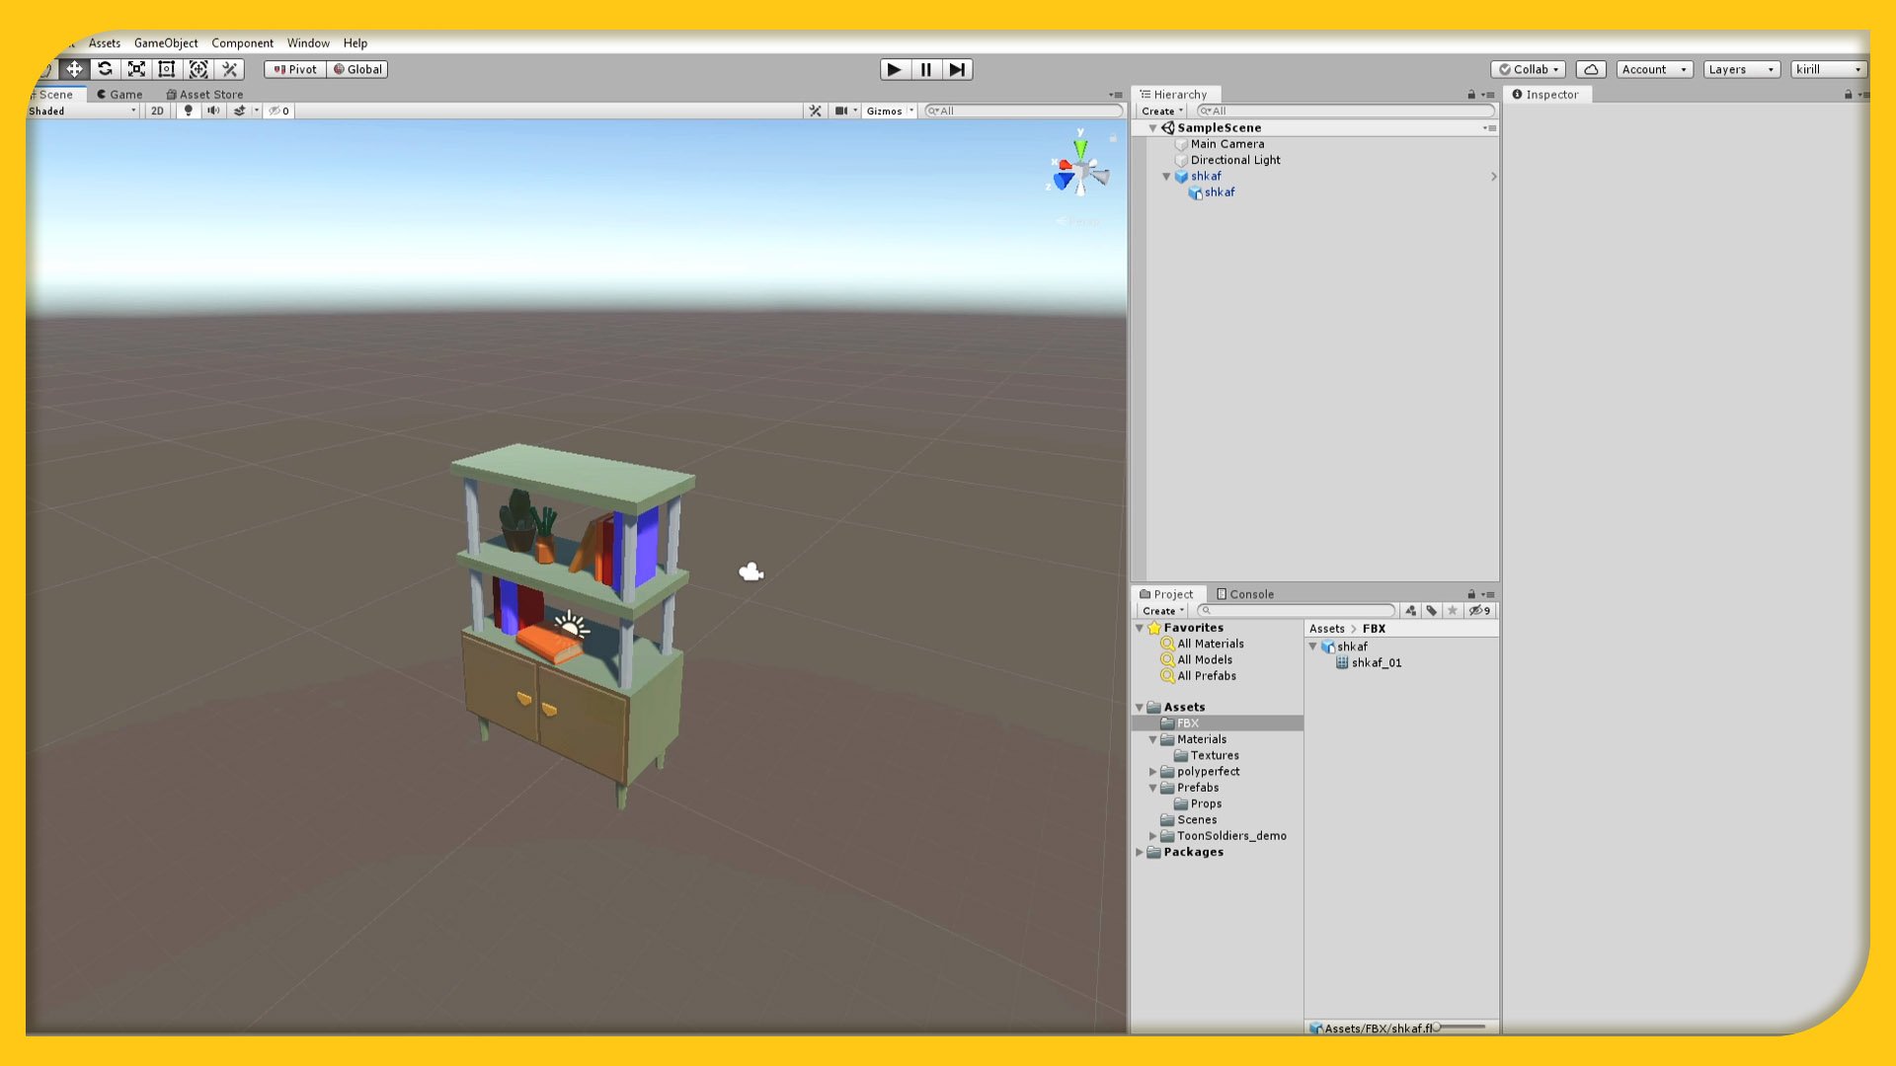Select the Rotate tool

(105, 69)
